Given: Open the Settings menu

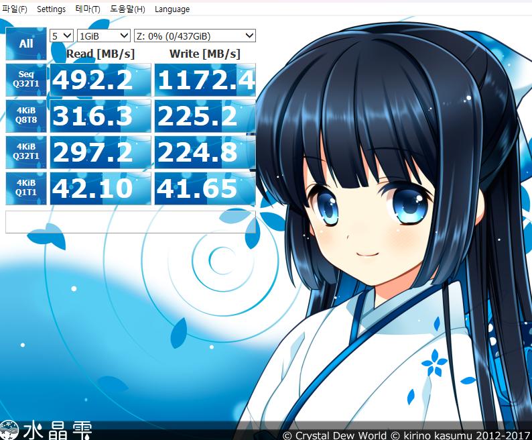Looking at the screenshot, I should (x=51, y=9).
